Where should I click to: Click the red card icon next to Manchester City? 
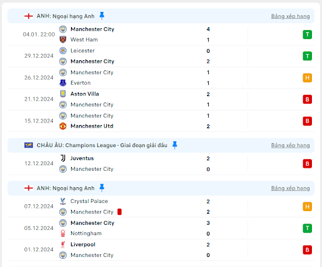pos(119,212)
